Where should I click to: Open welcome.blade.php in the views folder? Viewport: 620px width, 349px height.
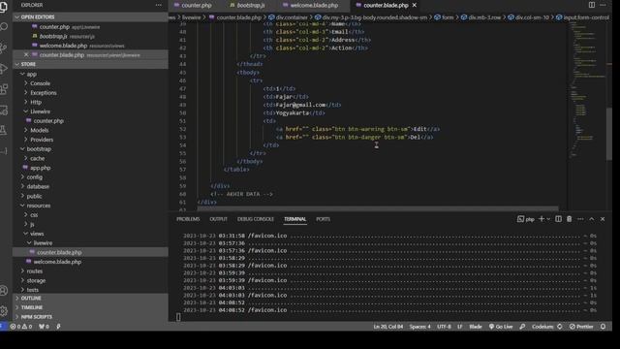coord(57,262)
